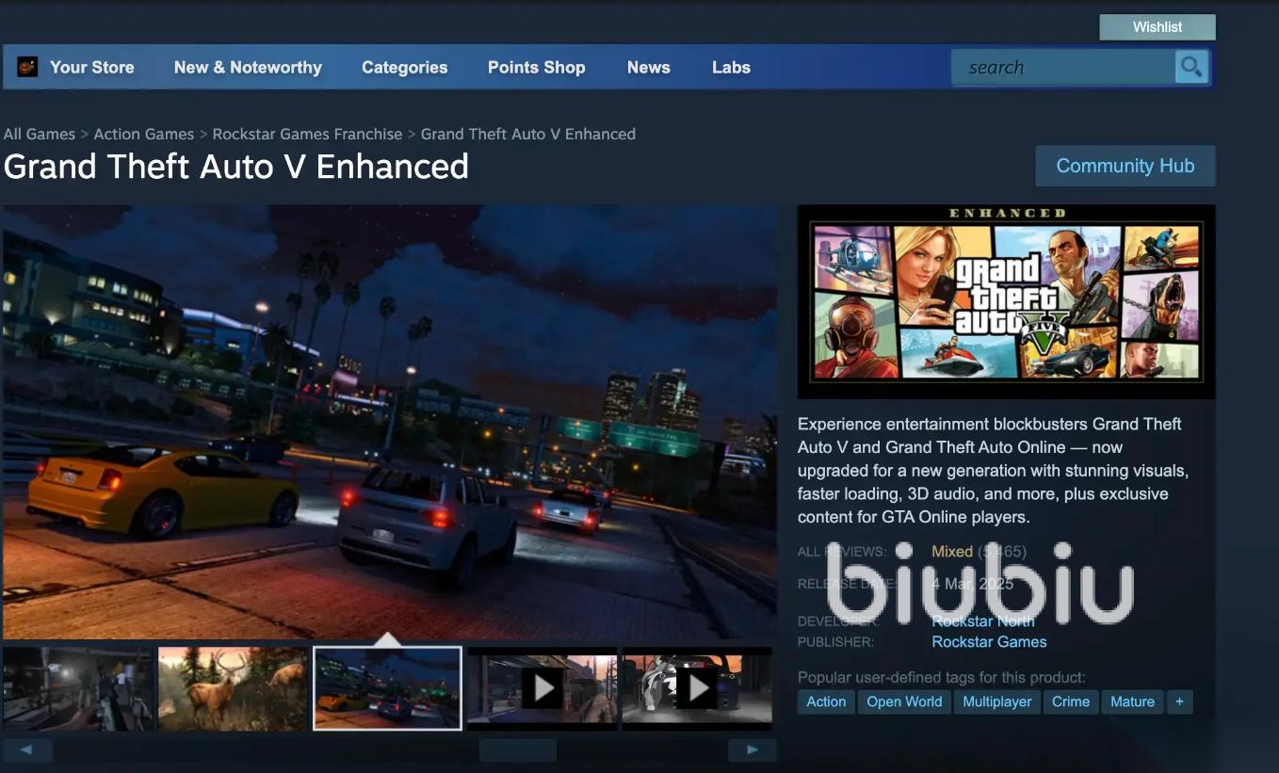Select the dark interior screenshot thumbnail
This screenshot has width=1279, height=773.
[77, 688]
